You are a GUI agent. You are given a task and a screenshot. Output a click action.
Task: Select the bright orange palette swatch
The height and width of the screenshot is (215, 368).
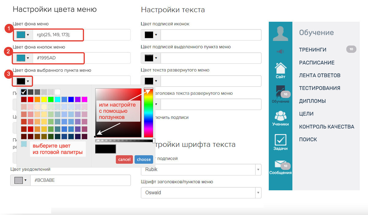click(37, 99)
